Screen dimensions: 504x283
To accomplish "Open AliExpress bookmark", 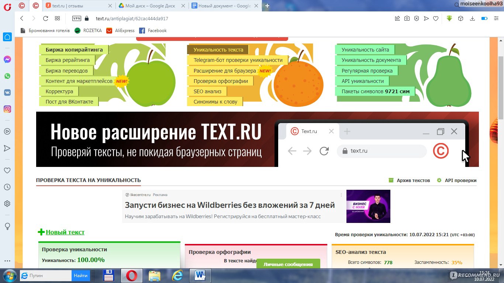I will pos(120,31).
